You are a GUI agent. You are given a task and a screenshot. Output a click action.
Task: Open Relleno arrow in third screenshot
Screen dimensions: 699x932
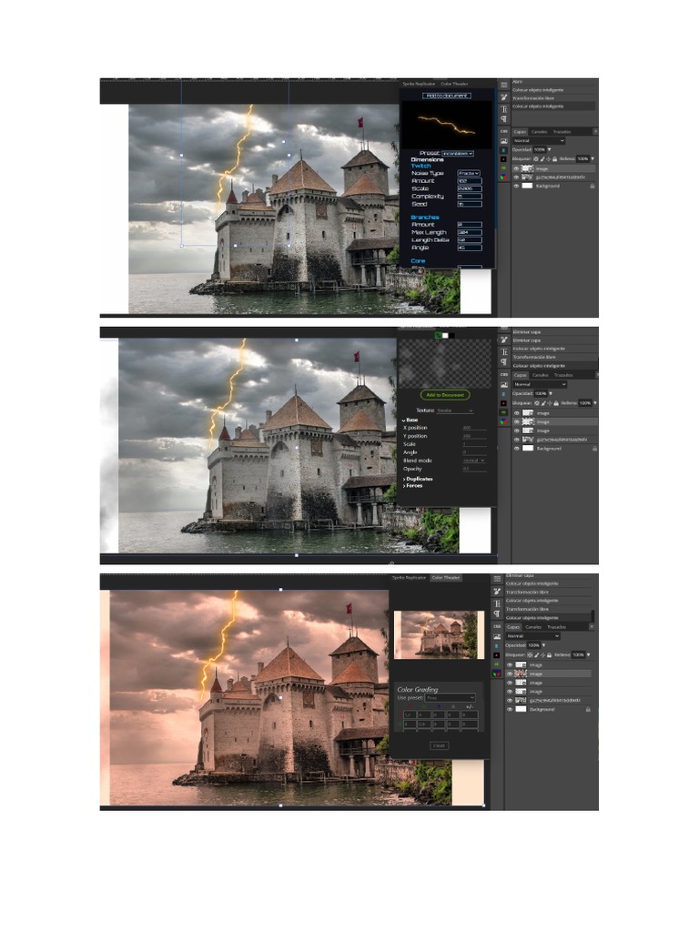pyautogui.click(x=589, y=655)
